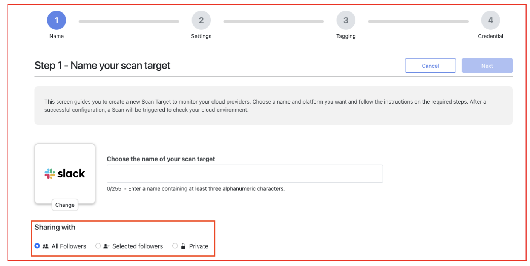Click the 'Credential' step label
The height and width of the screenshot is (266, 530).
point(491,36)
